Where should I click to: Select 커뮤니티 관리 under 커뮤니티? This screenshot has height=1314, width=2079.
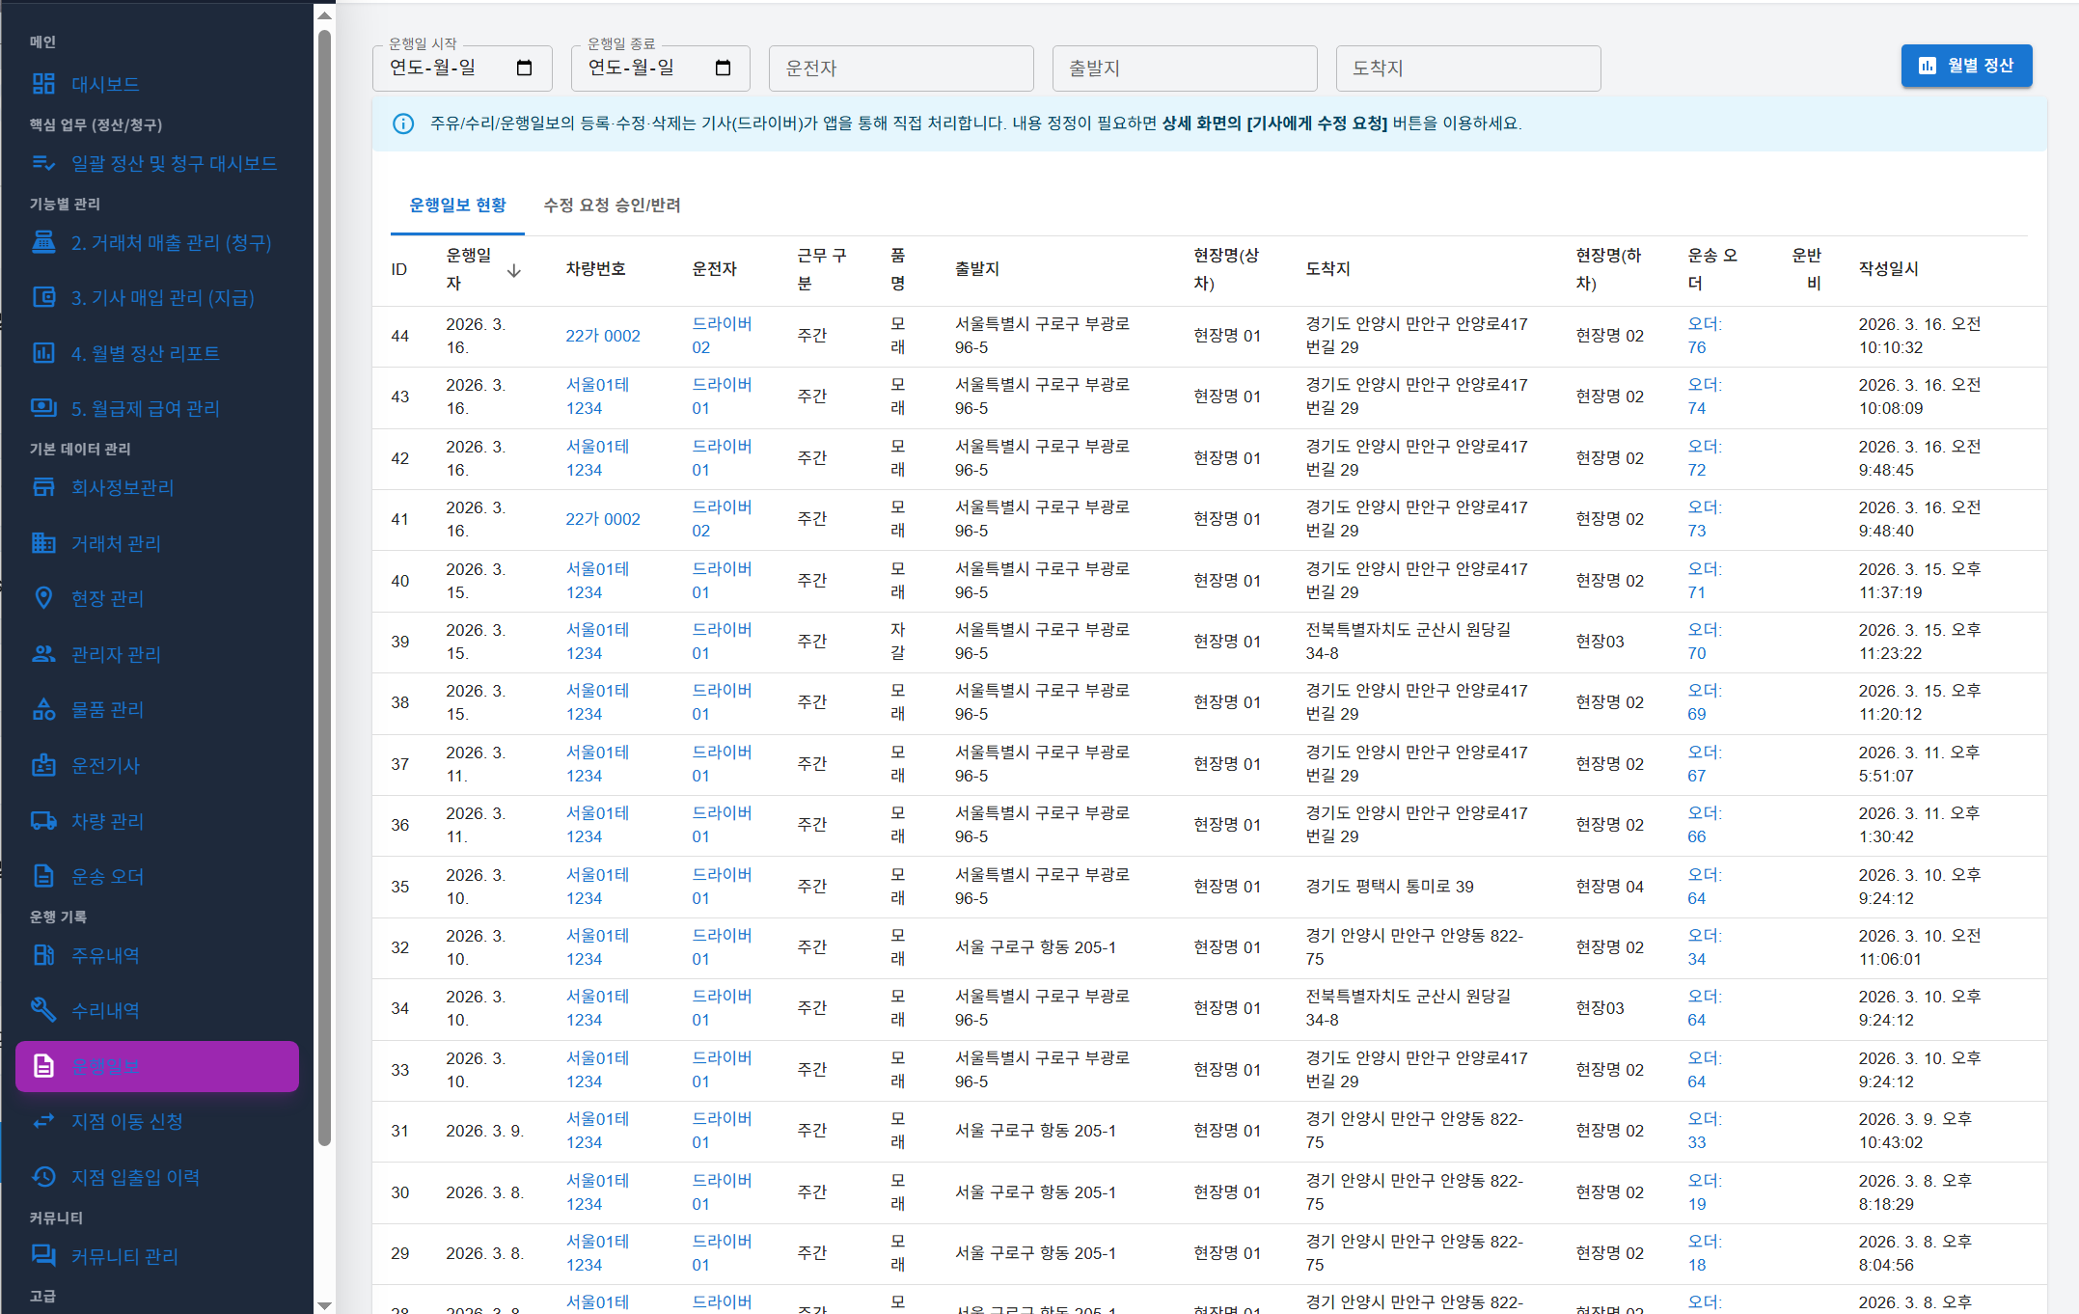point(123,1256)
